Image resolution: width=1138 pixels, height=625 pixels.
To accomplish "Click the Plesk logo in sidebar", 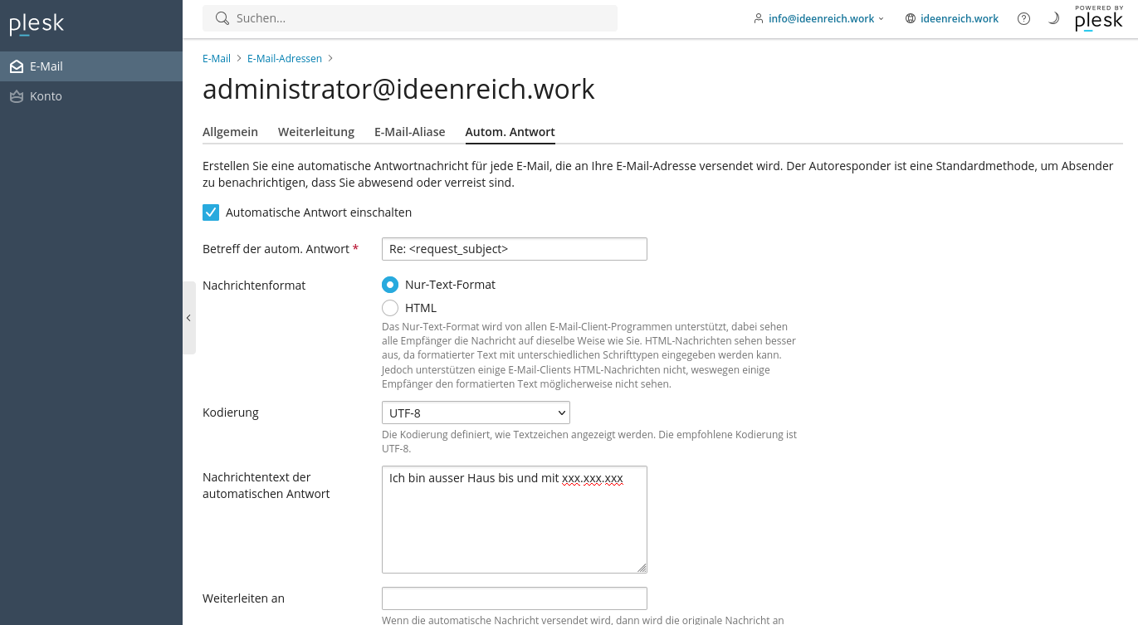I will 37,24.
